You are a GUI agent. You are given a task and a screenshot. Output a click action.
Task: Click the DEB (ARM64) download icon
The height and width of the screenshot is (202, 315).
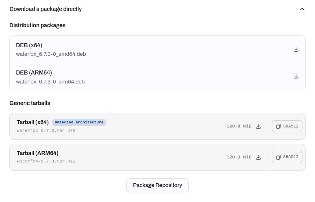point(296,77)
